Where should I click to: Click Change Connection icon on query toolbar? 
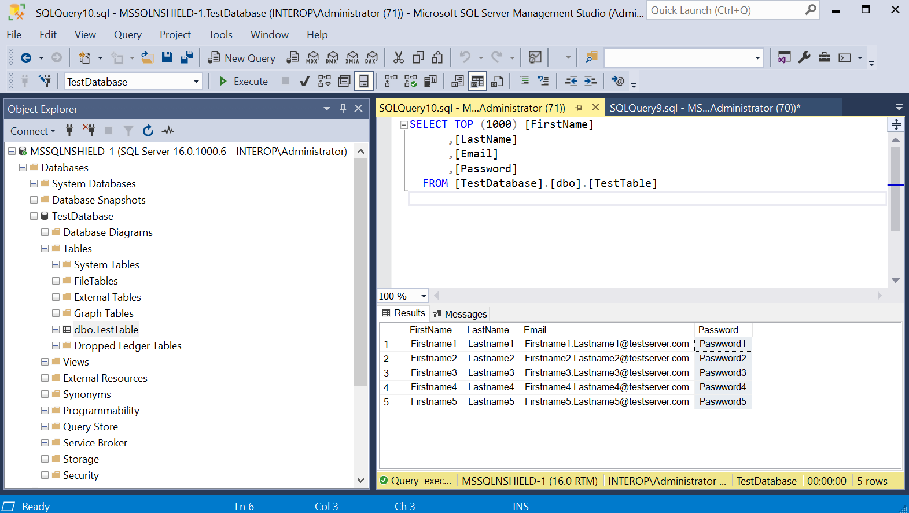tap(45, 82)
